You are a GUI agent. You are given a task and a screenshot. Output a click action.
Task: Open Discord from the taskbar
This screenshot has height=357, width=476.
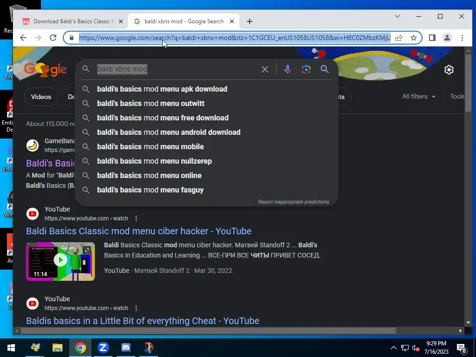[126, 348]
